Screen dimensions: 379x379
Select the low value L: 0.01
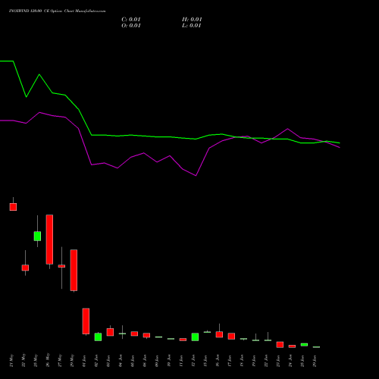point(192,26)
